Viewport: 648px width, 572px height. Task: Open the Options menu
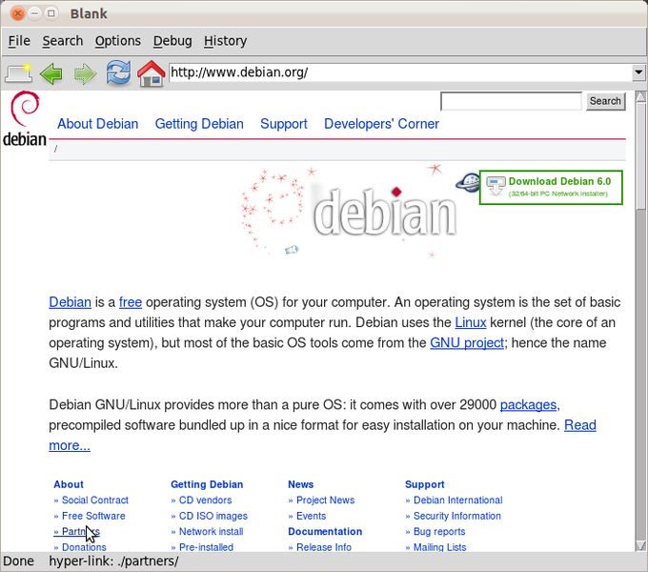(x=118, y=41)
